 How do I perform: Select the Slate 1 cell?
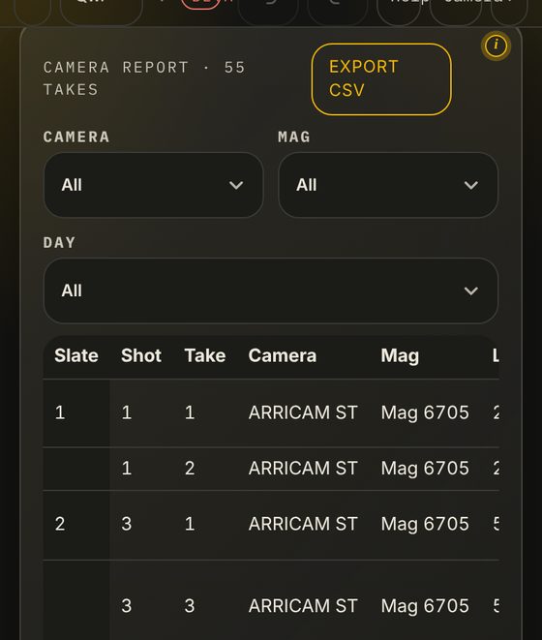pyautogui.click(x=76, y=412)
